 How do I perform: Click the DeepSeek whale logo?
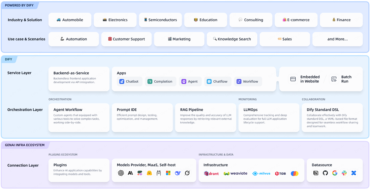tap(178, 173)
